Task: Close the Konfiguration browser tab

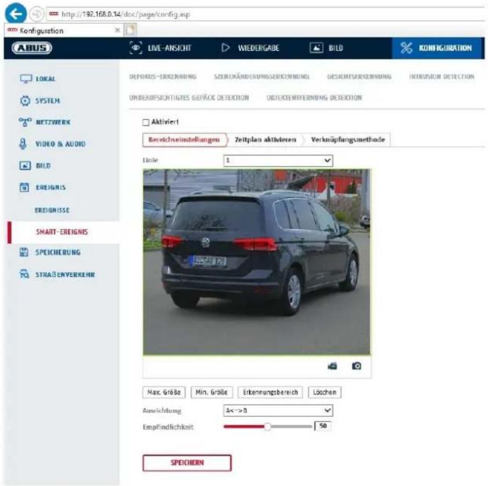Action: (x=117, y=30)
